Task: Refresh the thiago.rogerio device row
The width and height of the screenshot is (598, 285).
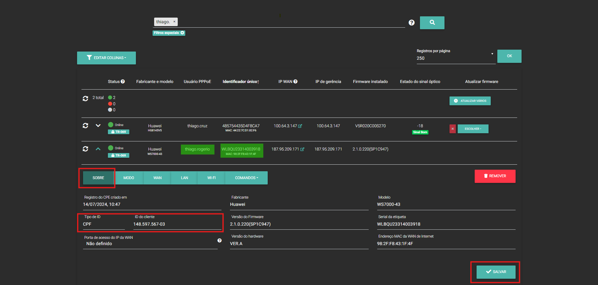Action: coord(85,149)
